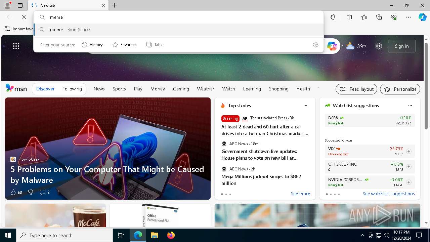Open the 5 Problems malware article image

coord(108,149)
